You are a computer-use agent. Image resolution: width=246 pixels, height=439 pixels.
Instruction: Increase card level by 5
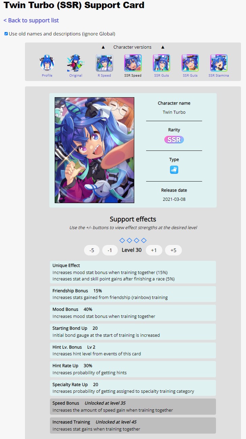point(173,250)
